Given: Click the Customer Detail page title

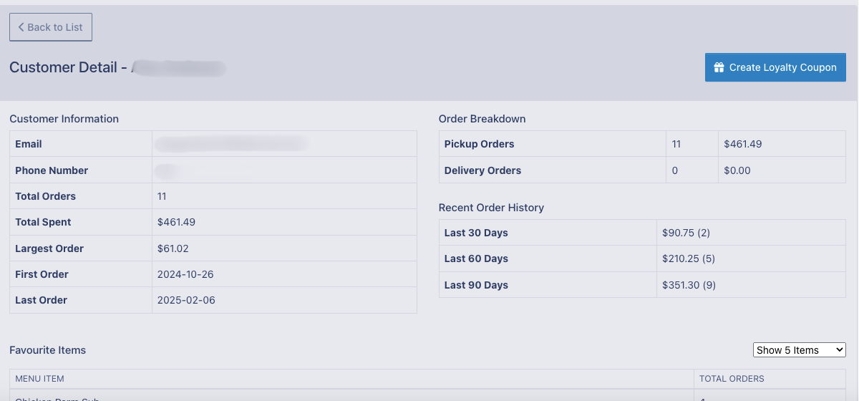Looking at the screenshot, I should [x=63, y=67].
